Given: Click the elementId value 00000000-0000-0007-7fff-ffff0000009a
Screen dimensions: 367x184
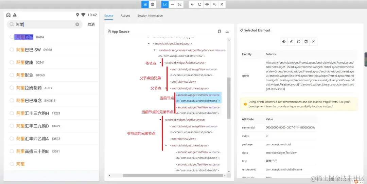Looking at the screenshot, I should tap(291, 127).
